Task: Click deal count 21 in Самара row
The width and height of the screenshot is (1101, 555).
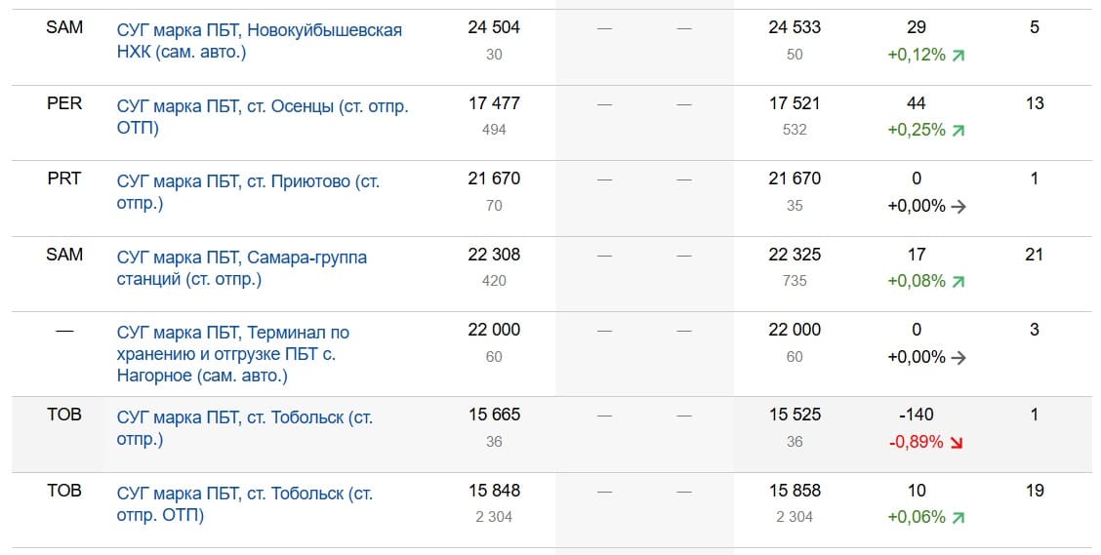Action: (x=1035, y=255)
